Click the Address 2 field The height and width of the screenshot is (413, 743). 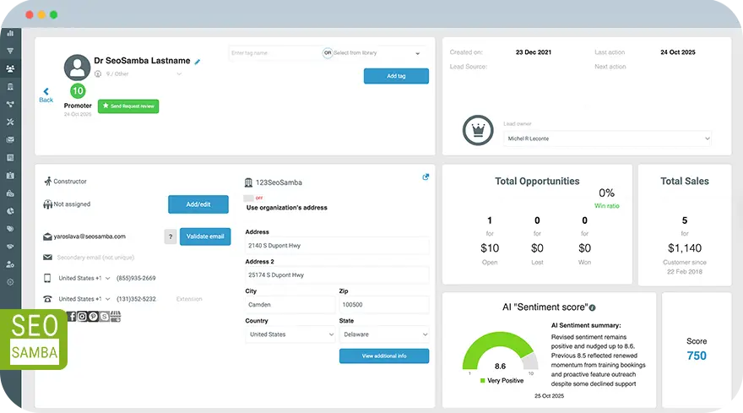[337, 275]
